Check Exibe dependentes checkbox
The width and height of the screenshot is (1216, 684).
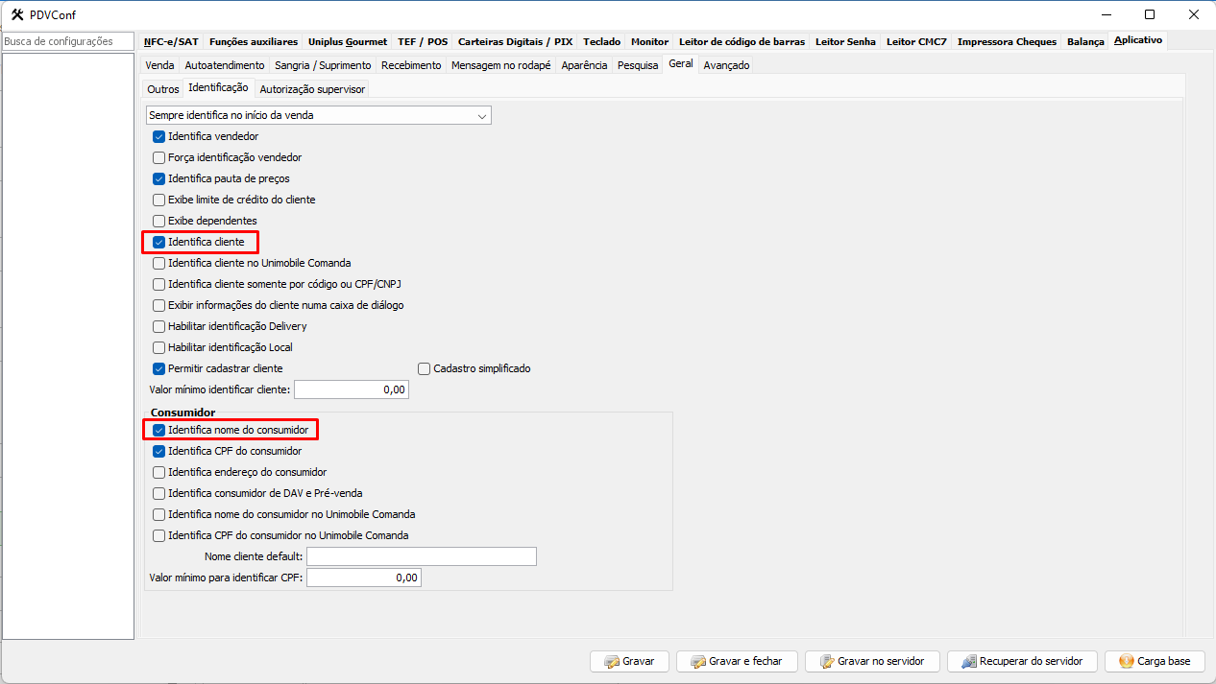159,221
